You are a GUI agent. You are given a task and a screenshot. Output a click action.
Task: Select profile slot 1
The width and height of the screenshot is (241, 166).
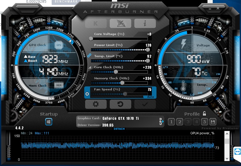pyautogui.click(x=171, y=122)
